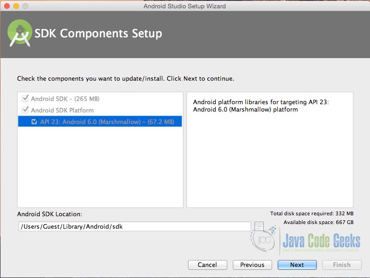Click the Previous button

tap(252, 265)
